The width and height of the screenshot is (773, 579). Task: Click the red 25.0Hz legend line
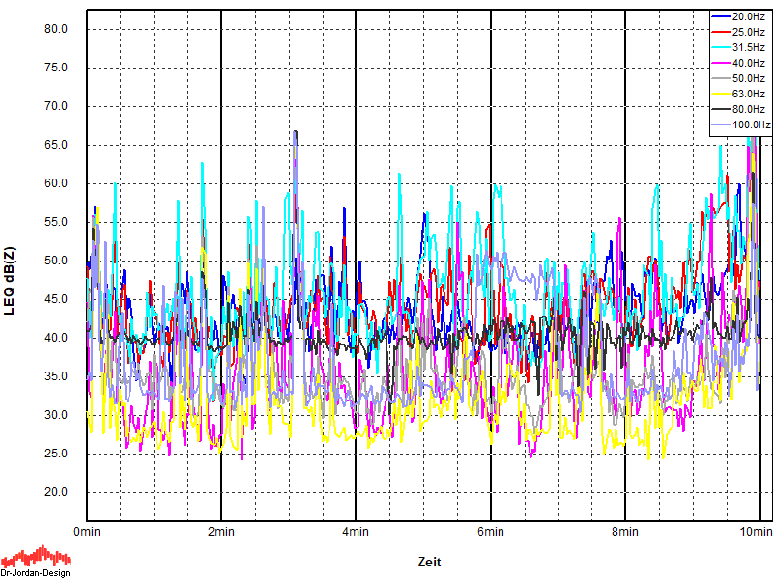(721, 32)
